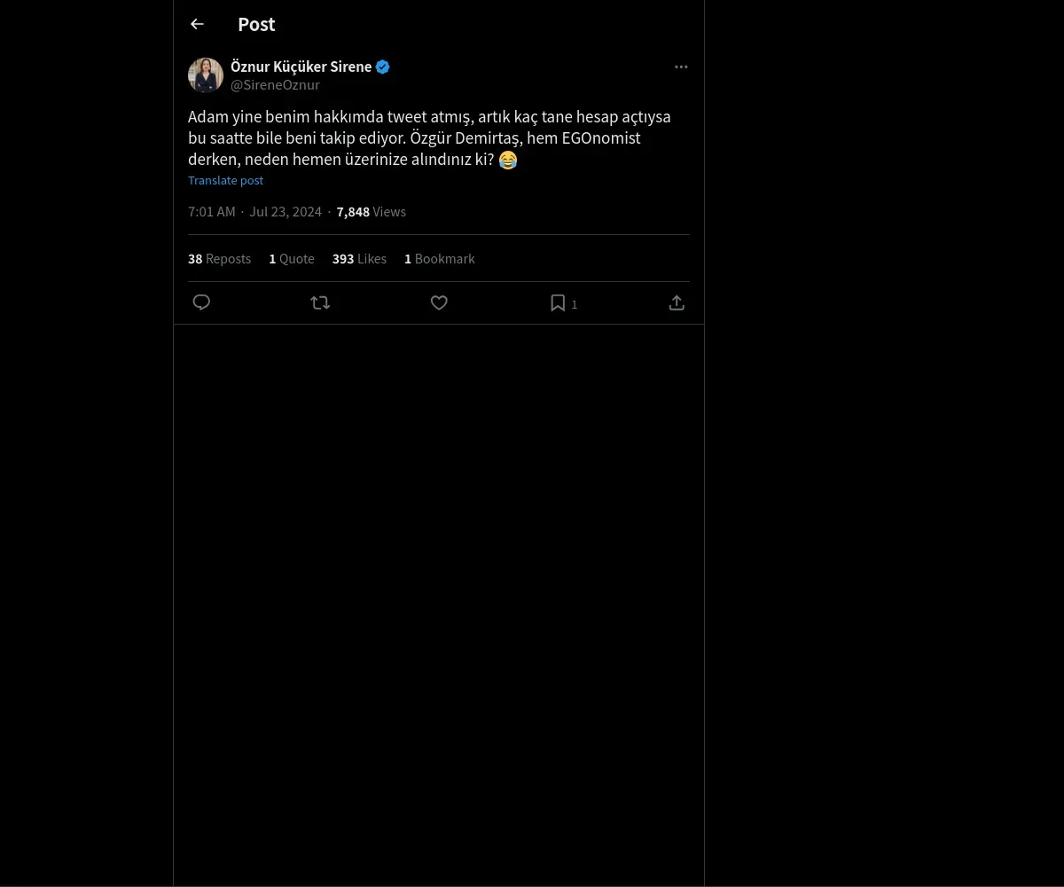
Task: Click the blue verified badge
Action: click(383, 67)
